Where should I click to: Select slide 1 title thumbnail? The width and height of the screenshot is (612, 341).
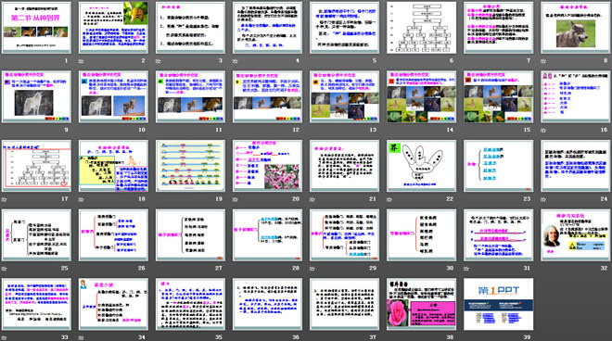click(37, 28)
